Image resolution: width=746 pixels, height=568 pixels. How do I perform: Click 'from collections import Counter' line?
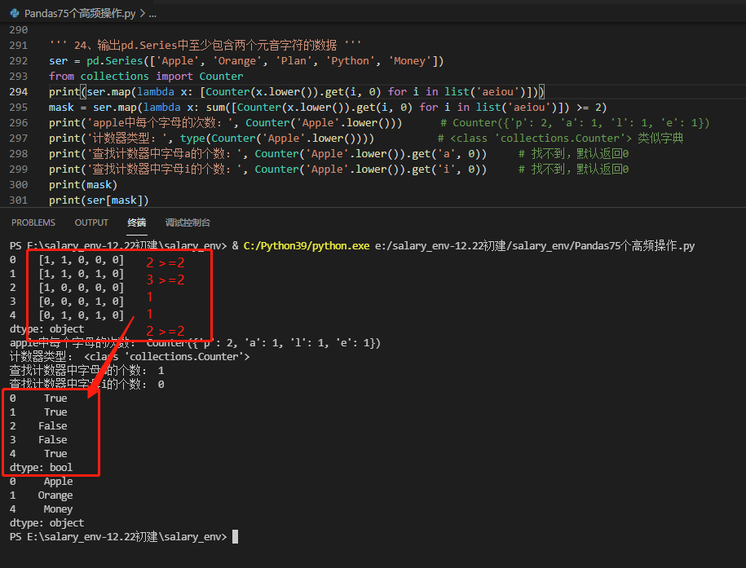click(146, 76)
